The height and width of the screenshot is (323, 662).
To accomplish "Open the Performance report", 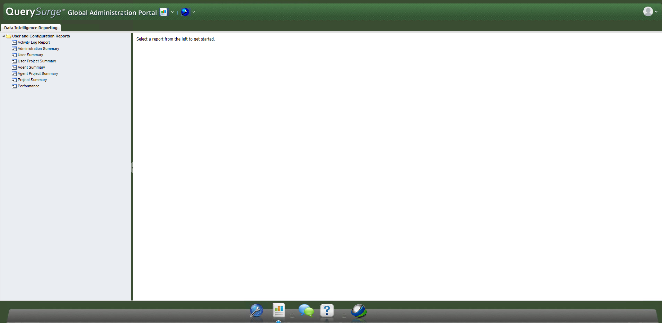I will pyautogui.click(x=28, y=86).
